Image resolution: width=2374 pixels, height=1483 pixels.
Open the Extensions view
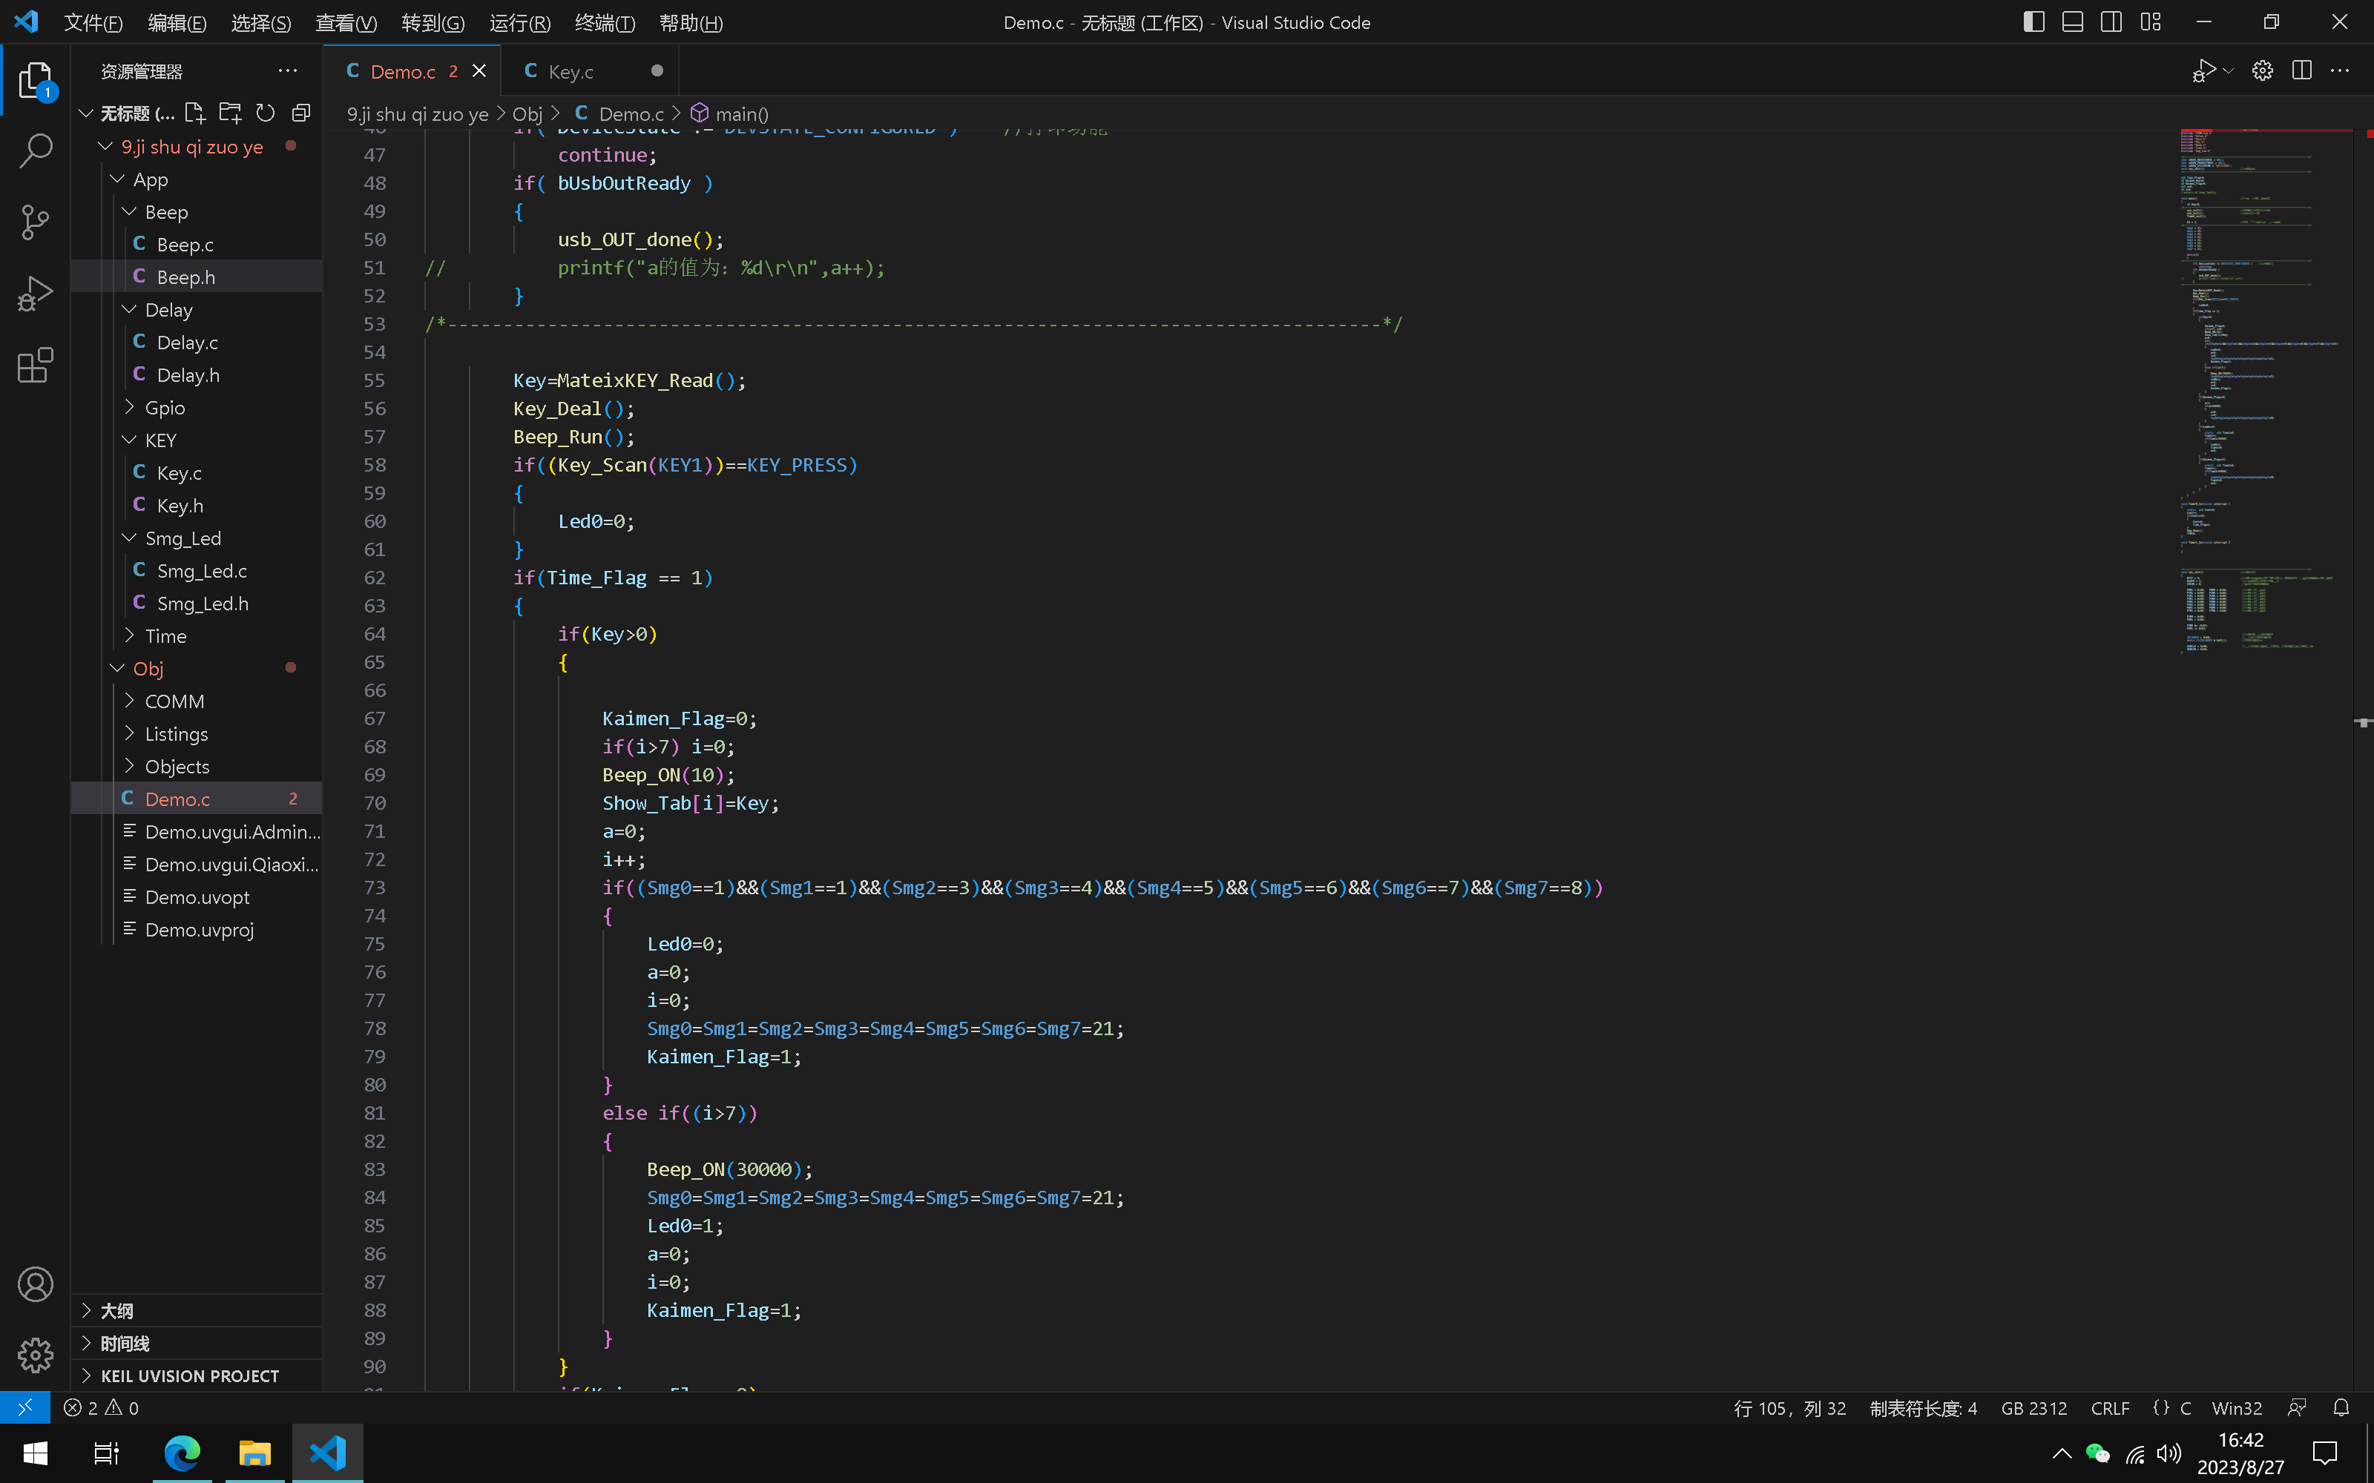click(36, 366)
